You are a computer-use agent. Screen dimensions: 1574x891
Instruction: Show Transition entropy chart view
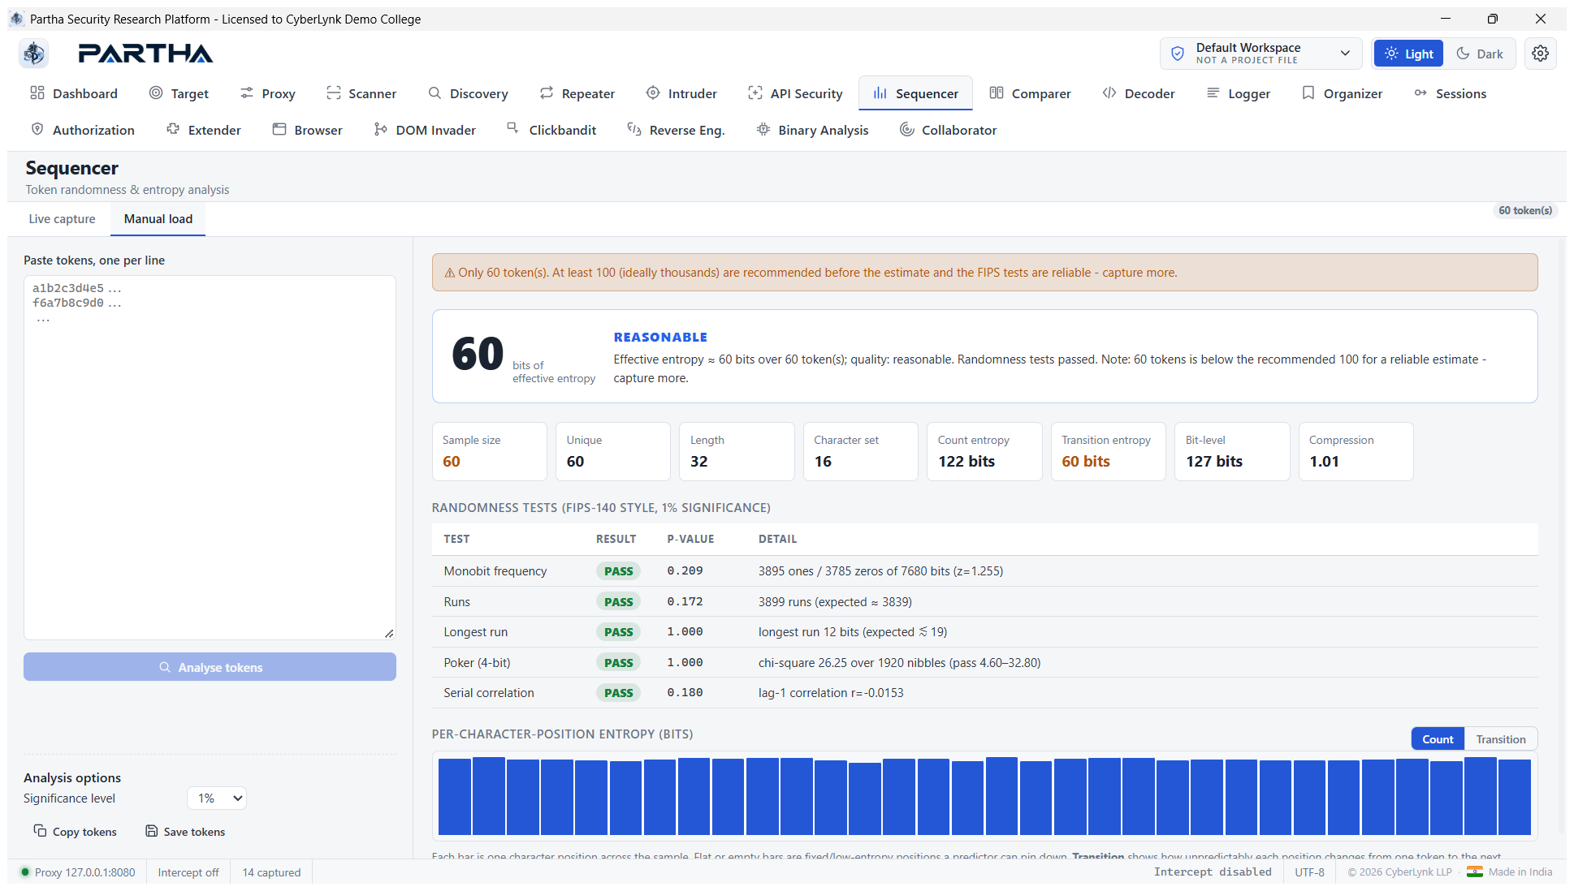pyautogui.click(x=1501, y=739)
